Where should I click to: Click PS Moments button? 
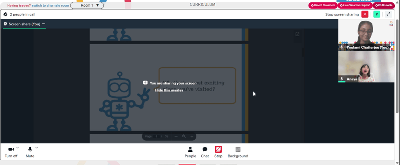(x=384, y=5)
